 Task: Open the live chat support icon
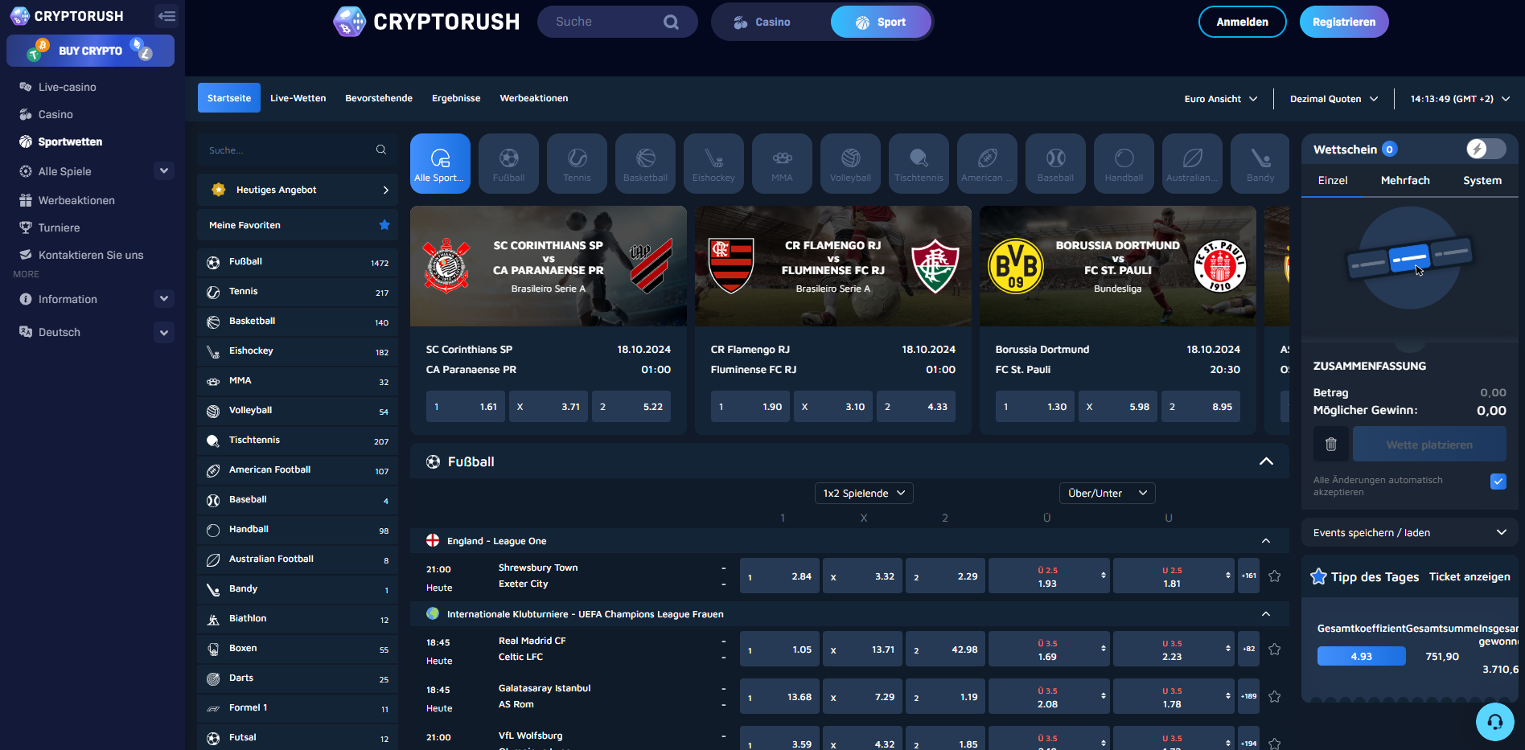(x=1495, y=722)
